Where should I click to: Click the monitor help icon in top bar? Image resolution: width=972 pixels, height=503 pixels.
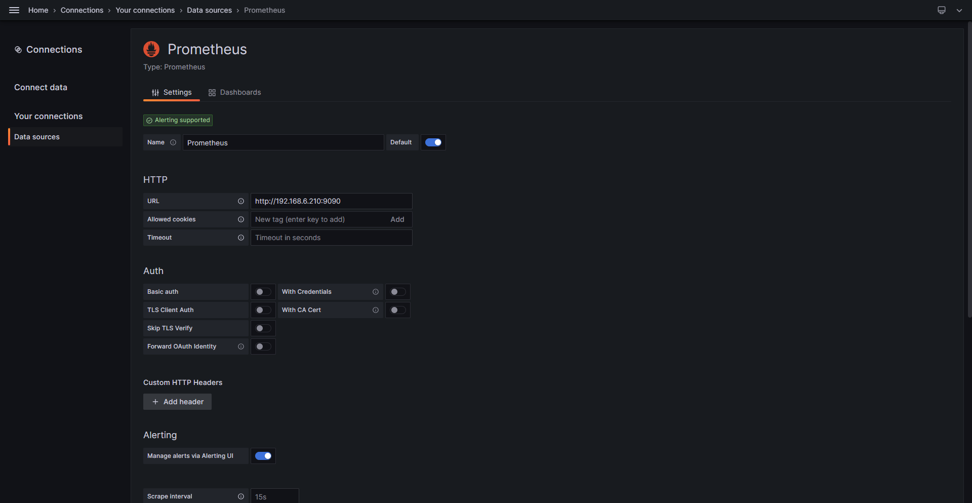[942, 10]
